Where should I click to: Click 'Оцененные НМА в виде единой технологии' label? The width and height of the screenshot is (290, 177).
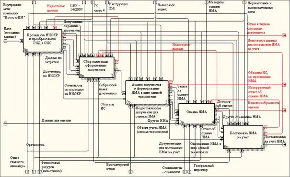click(205, 148)
